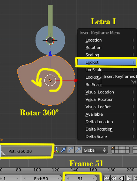Image resolution: width=137 pixels, height=181 pixels.
Task: Click timeline at frame 140 label
Action: click(x=74, y=170)
